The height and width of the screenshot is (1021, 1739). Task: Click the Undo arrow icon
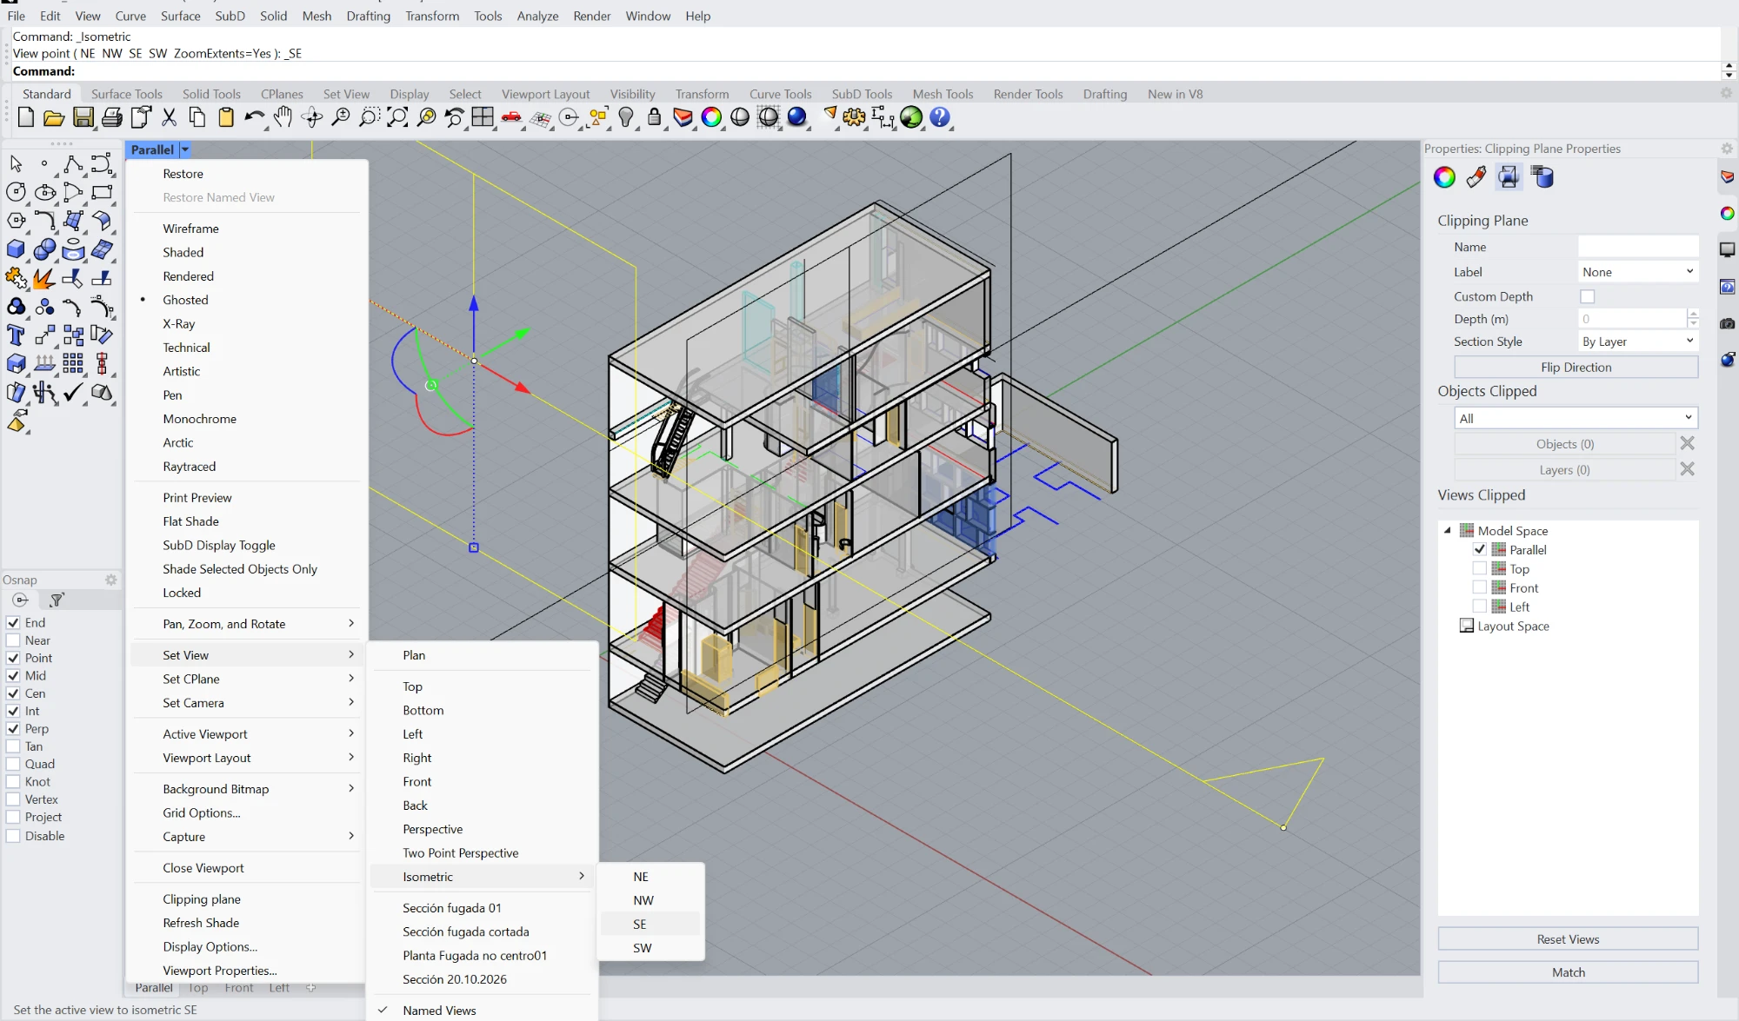[254, 117]
